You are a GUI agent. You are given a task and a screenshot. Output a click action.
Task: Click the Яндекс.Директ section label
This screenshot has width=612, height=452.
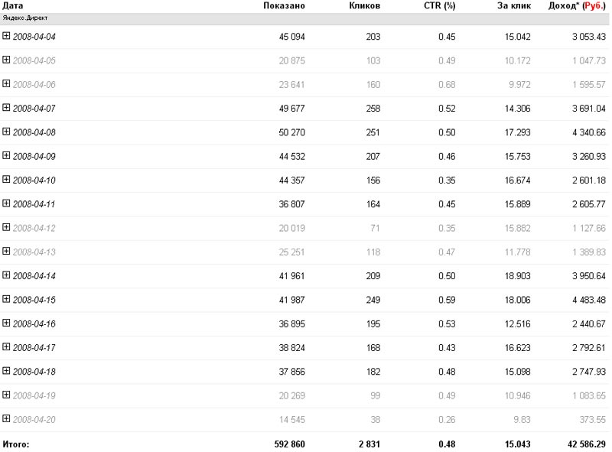[25, 18]
